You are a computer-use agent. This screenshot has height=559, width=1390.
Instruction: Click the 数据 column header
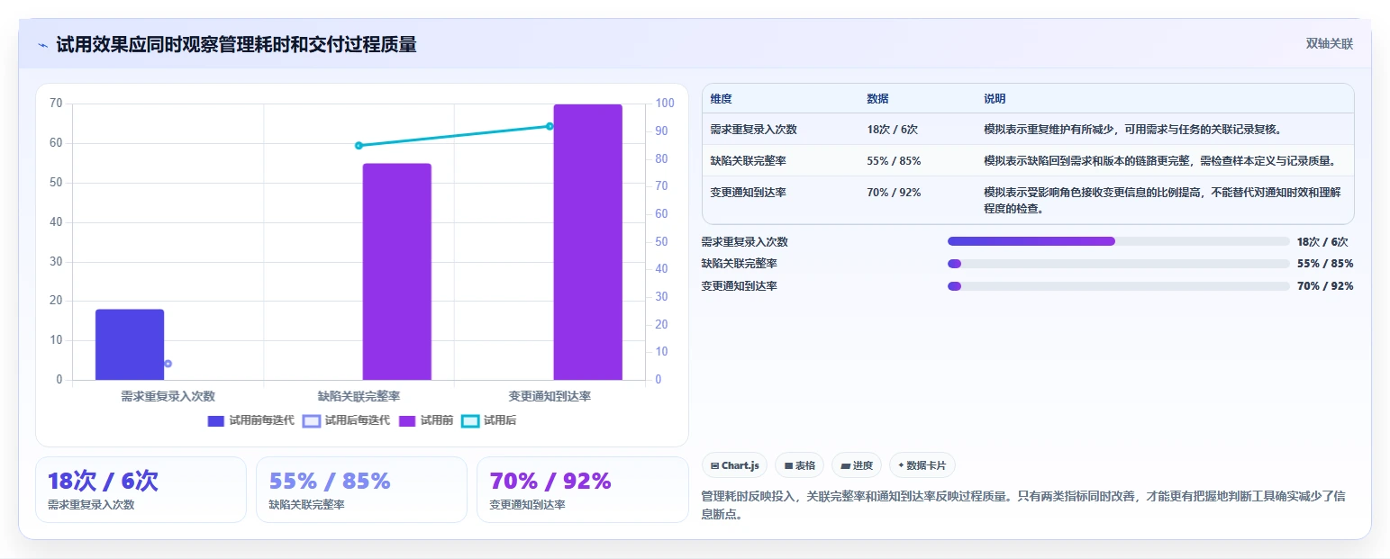877,99
